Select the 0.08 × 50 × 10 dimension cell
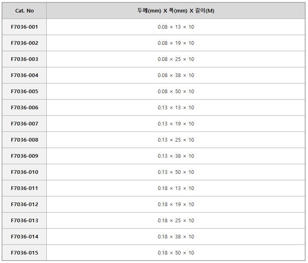 point(176,92)
